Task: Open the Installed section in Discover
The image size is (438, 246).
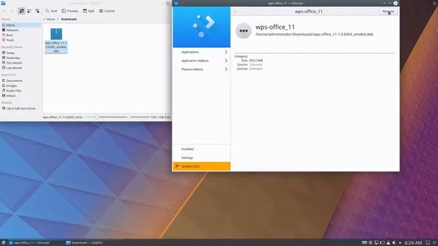Action: click(x=201, y=149)
